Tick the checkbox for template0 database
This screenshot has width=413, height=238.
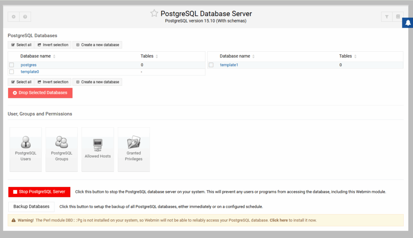[12, 72]
